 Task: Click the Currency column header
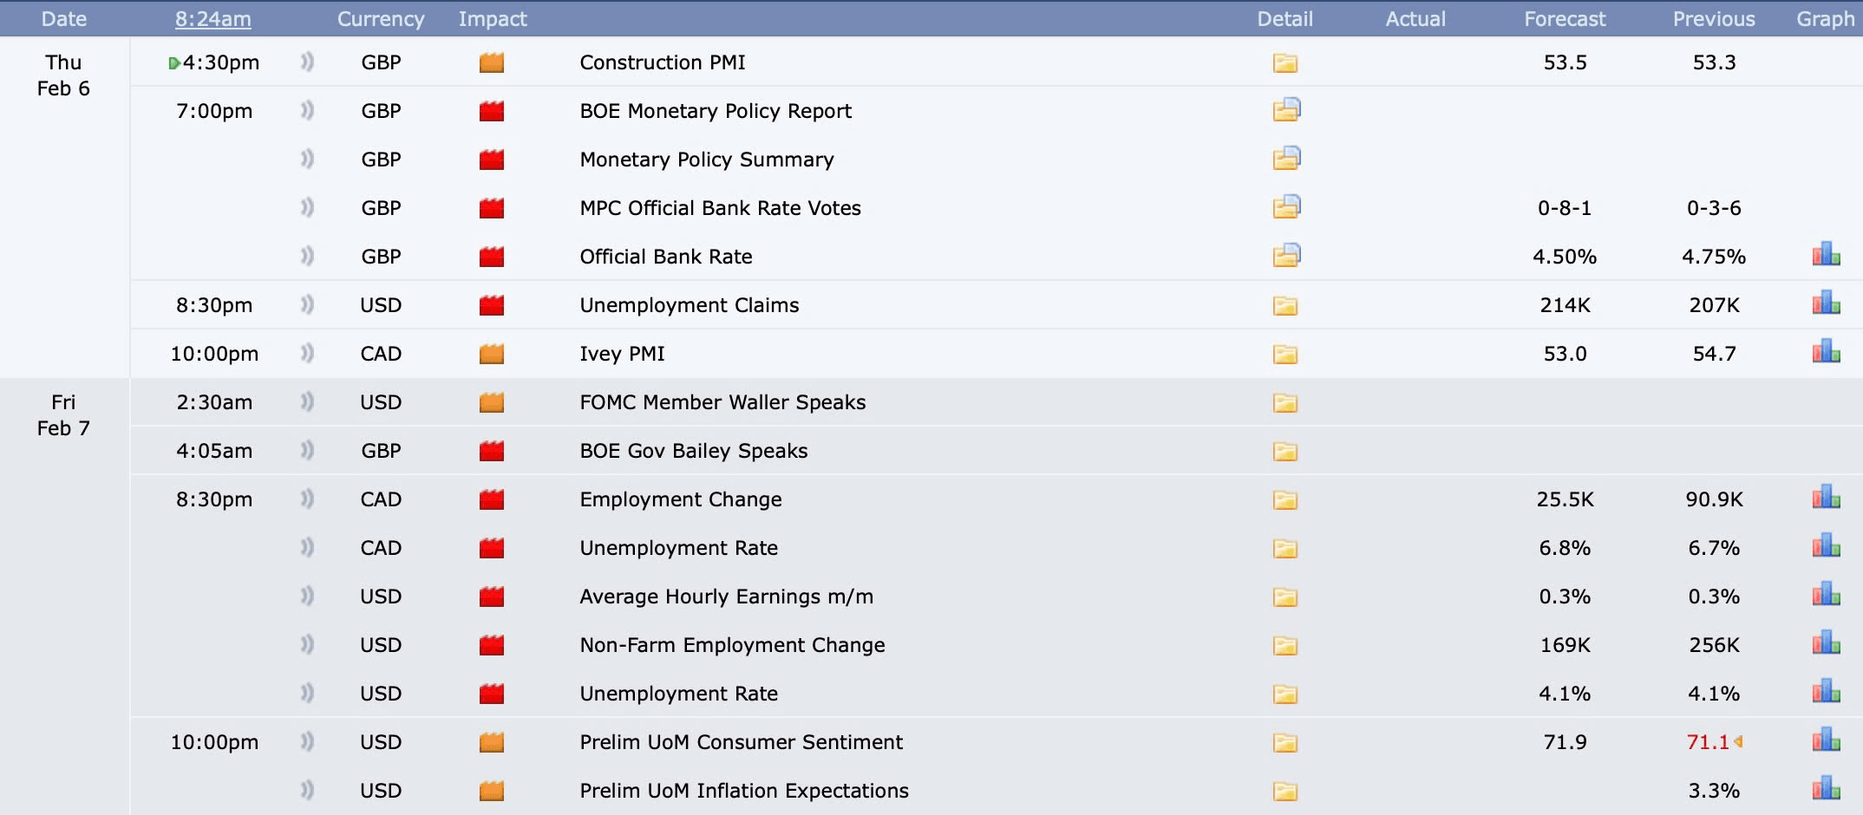(x=381, y=19)
